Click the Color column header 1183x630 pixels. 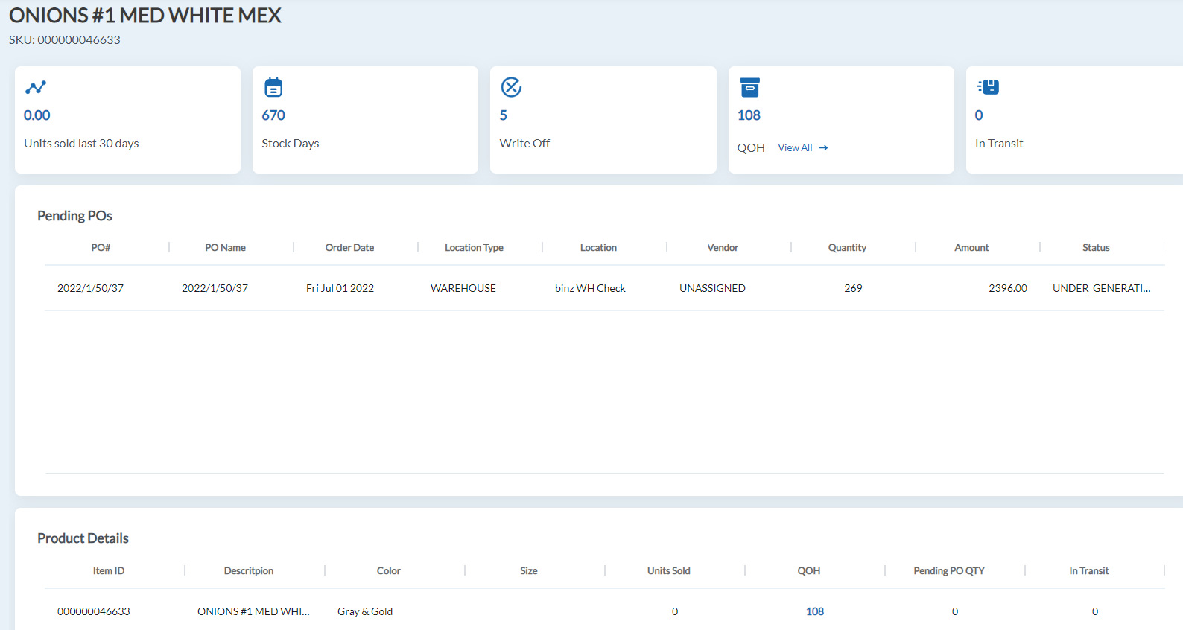click(x=389, y=571)
